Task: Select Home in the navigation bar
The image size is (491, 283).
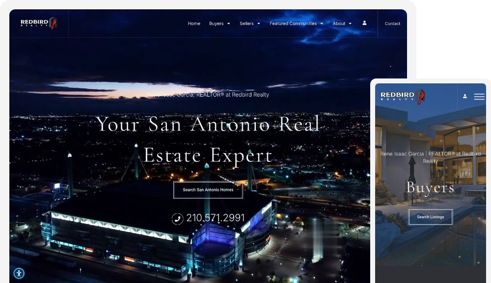Action: (194, 23)
